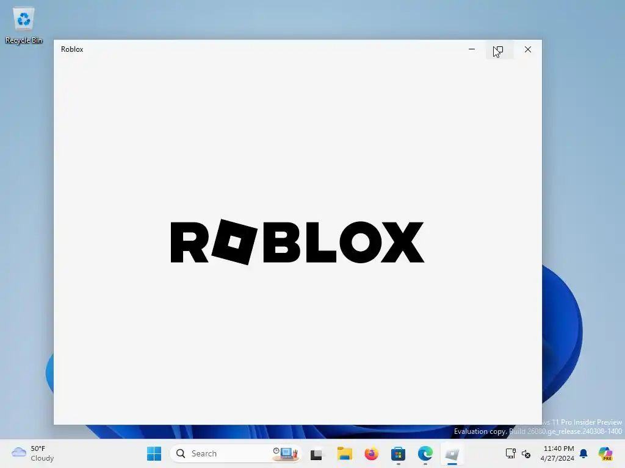This screenshot has height=468, width=625.
Task: Open the notification bell icon
Action: pos(583,453)
